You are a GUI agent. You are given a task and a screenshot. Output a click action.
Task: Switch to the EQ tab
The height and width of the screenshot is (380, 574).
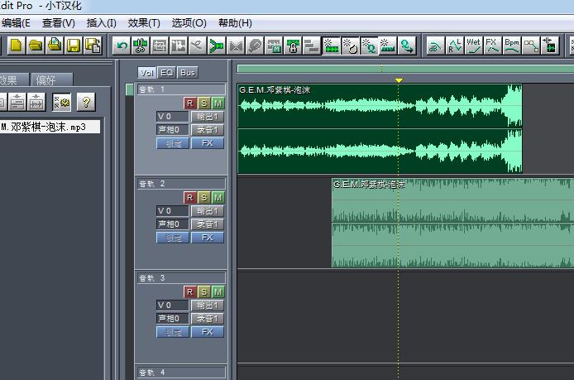coord(167,73)
